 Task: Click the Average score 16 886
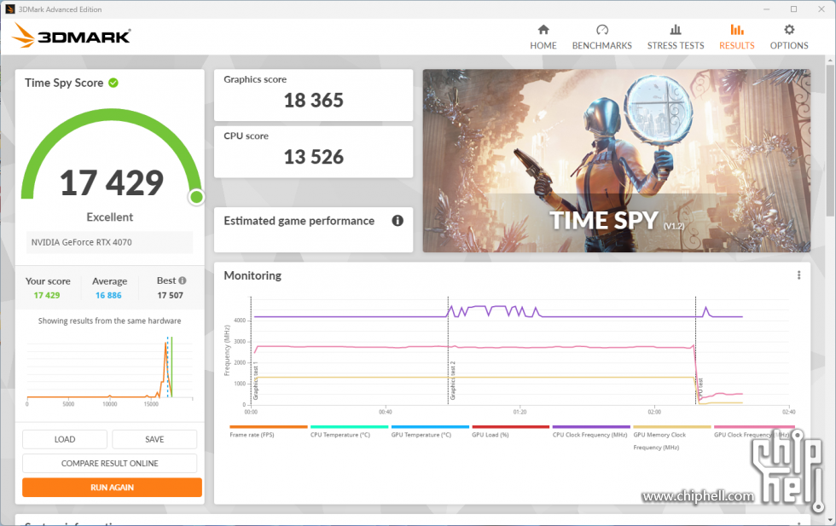tap(108, 295)
